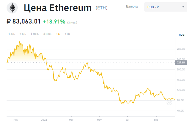Switch chart to 3 мес. range
192x131 pixels.
[x=47, y=34]
